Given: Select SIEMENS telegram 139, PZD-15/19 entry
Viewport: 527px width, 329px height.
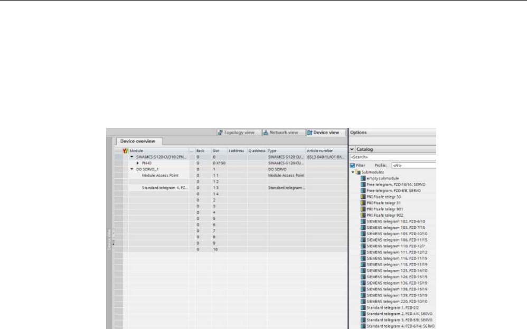Looking at the screenshot, I should click(x=397, y=295).
